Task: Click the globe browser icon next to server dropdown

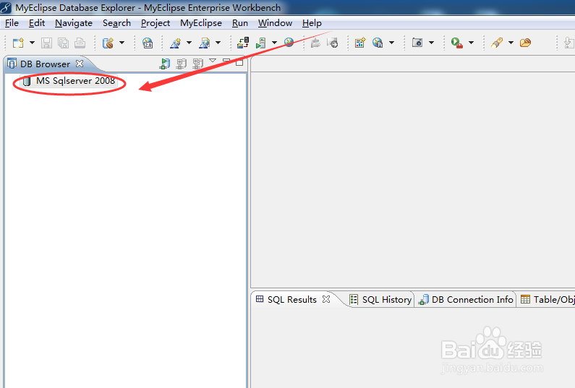Action: point(289,43)
